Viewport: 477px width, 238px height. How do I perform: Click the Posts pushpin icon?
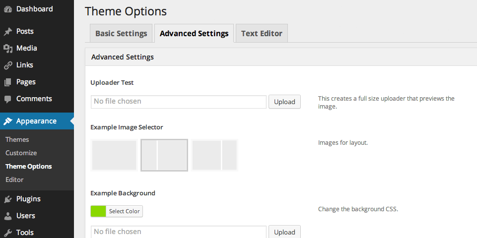pyautogui.click(x=8, y=32)
